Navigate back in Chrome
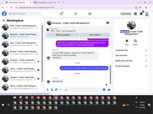 click(3, 7)
